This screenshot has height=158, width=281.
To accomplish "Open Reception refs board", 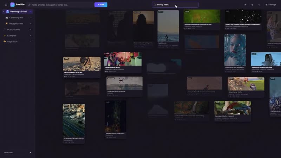I will pos(17,24).
